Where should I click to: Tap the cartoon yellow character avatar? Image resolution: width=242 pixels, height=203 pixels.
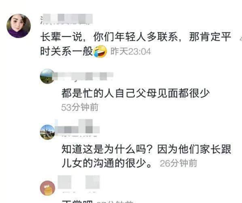tap(47, 188)
